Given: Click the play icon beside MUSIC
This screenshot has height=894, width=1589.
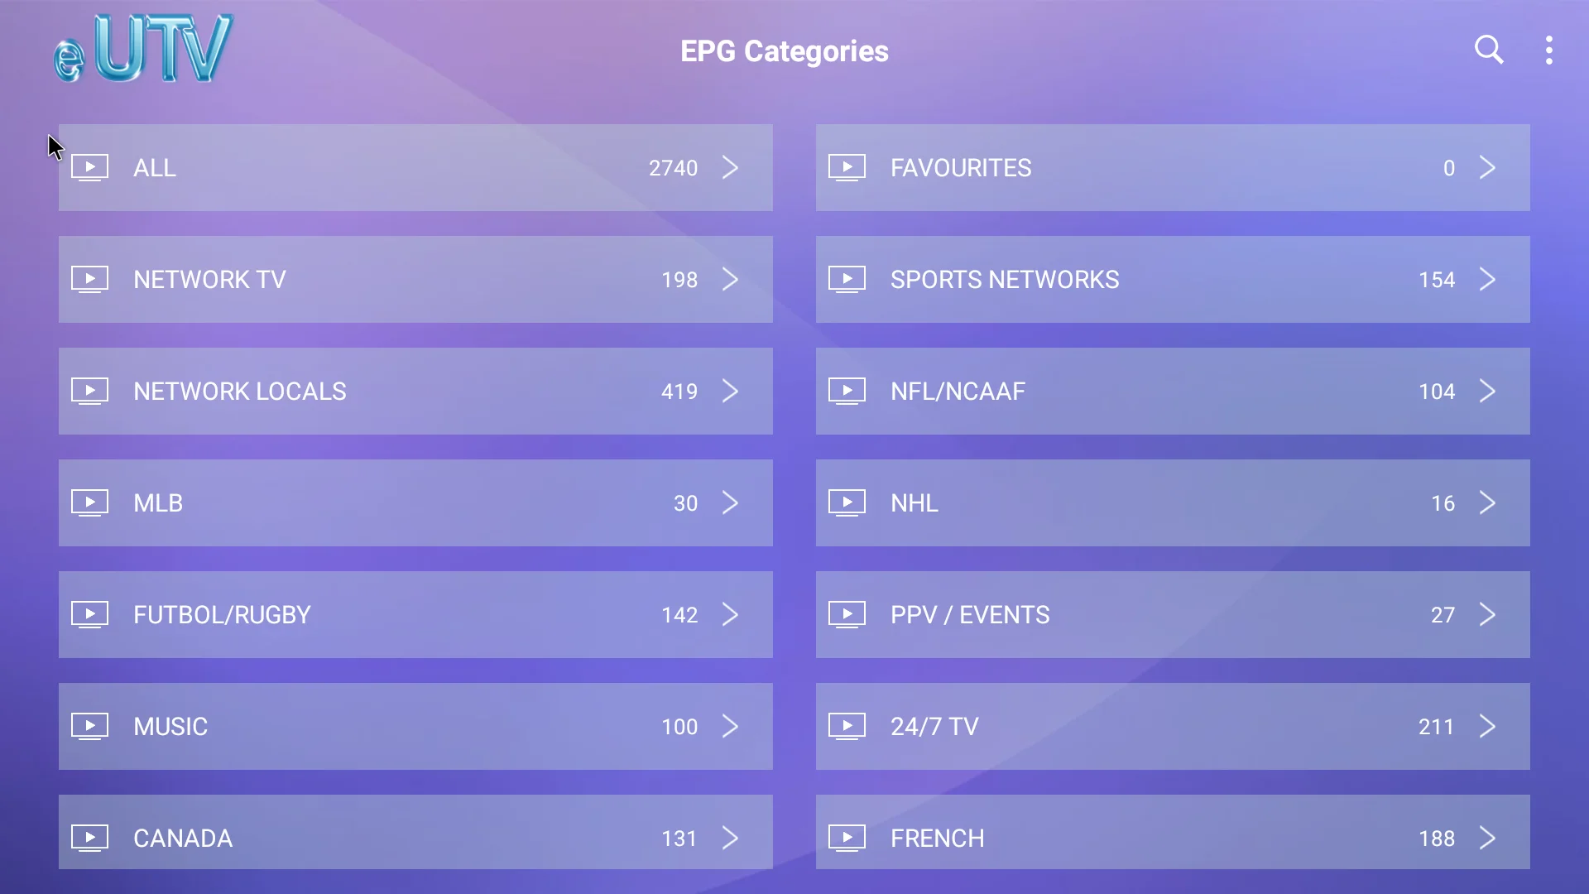Looking at the screenshot, I should (89, 727).
